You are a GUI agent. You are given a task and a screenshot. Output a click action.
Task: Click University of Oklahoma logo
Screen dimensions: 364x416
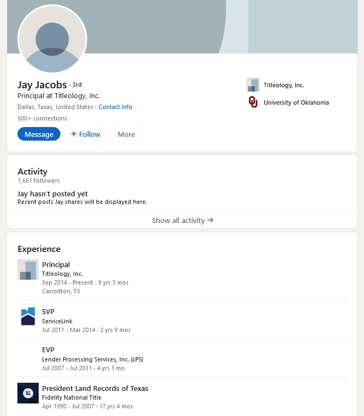[x=253, y=102]
